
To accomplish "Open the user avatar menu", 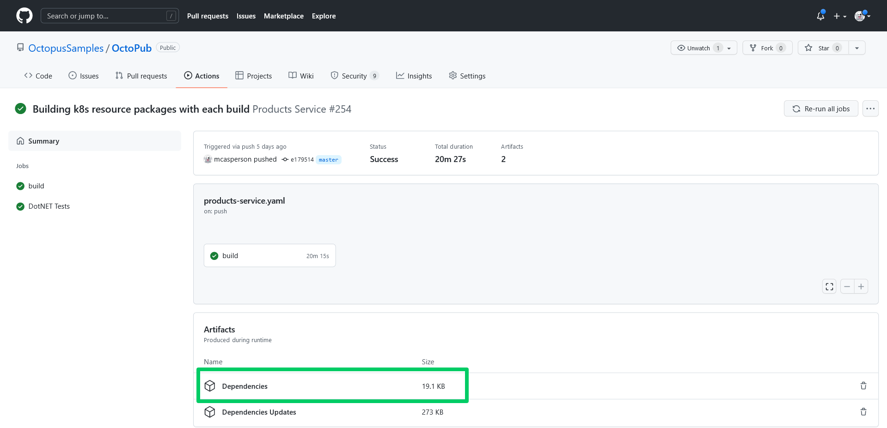I will (862, 16).
